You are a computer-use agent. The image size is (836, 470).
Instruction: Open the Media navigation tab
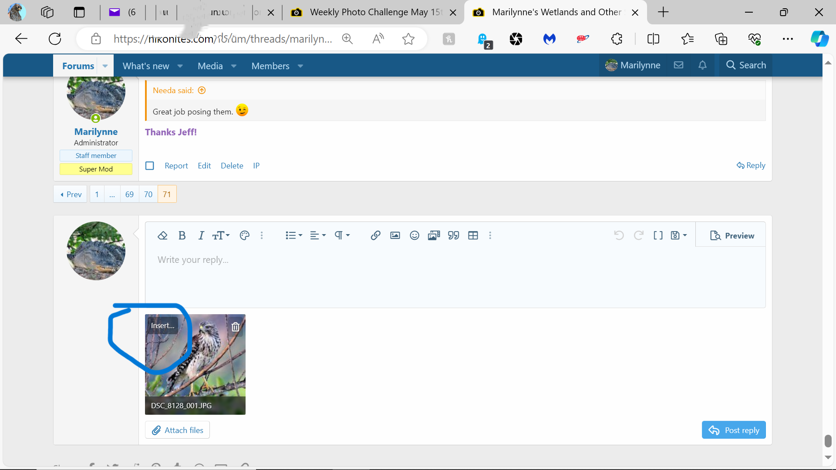tap(210, 66)
